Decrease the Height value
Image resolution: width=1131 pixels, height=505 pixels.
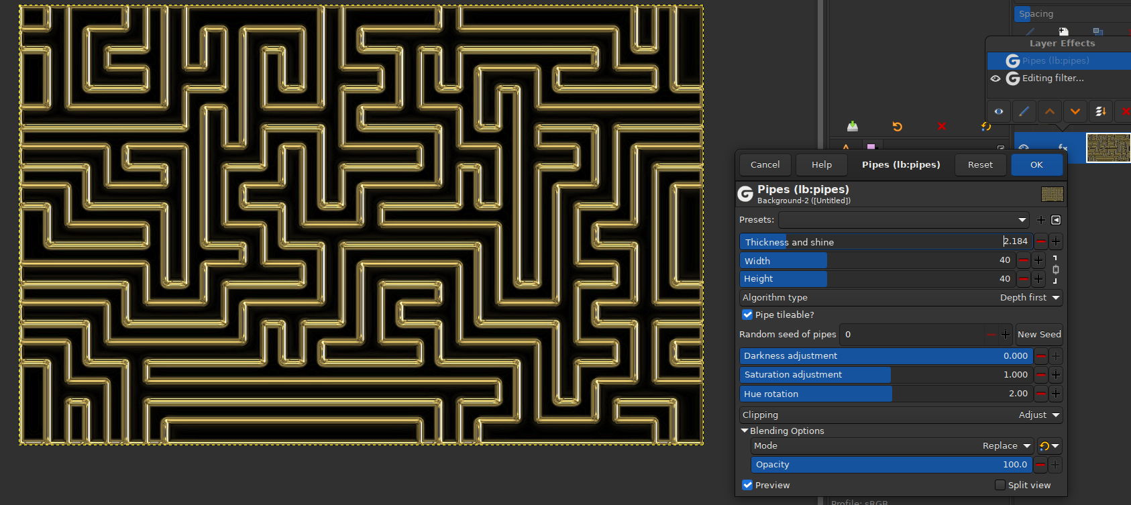point(1024,279)
